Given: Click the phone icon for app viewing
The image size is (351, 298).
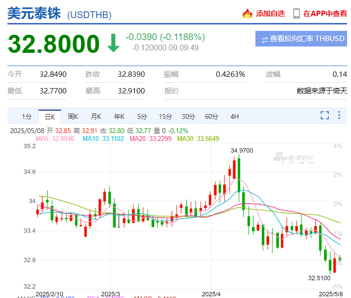Looking at the screenshot, I should click(x=297, y=14).
